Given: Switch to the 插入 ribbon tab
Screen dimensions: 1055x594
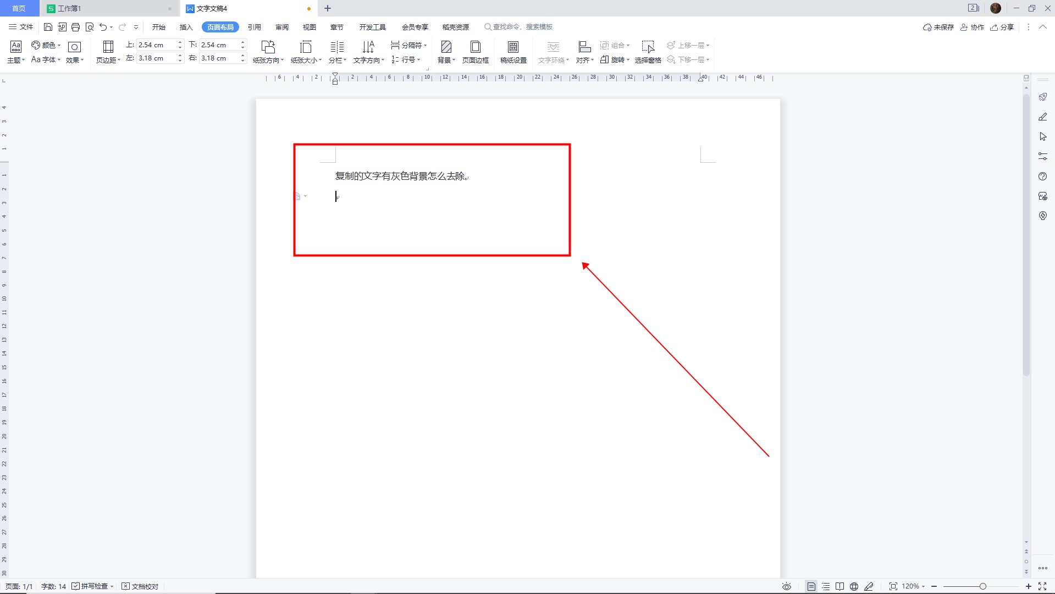Looking at the screenshot, I should (186, 27).
